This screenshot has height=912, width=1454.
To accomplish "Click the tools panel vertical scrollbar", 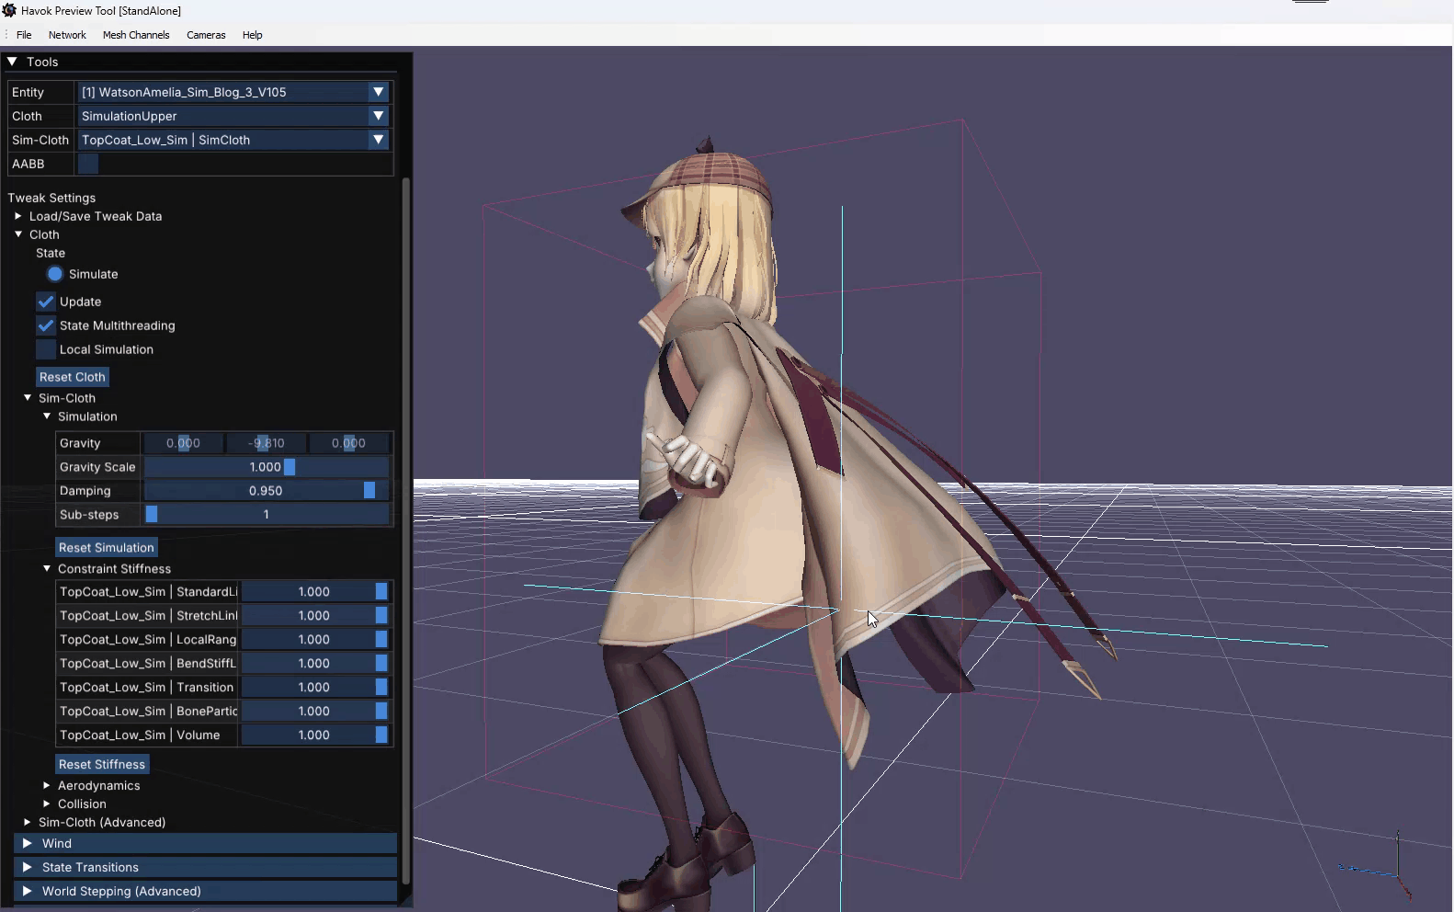I will (x=405, y=533).
